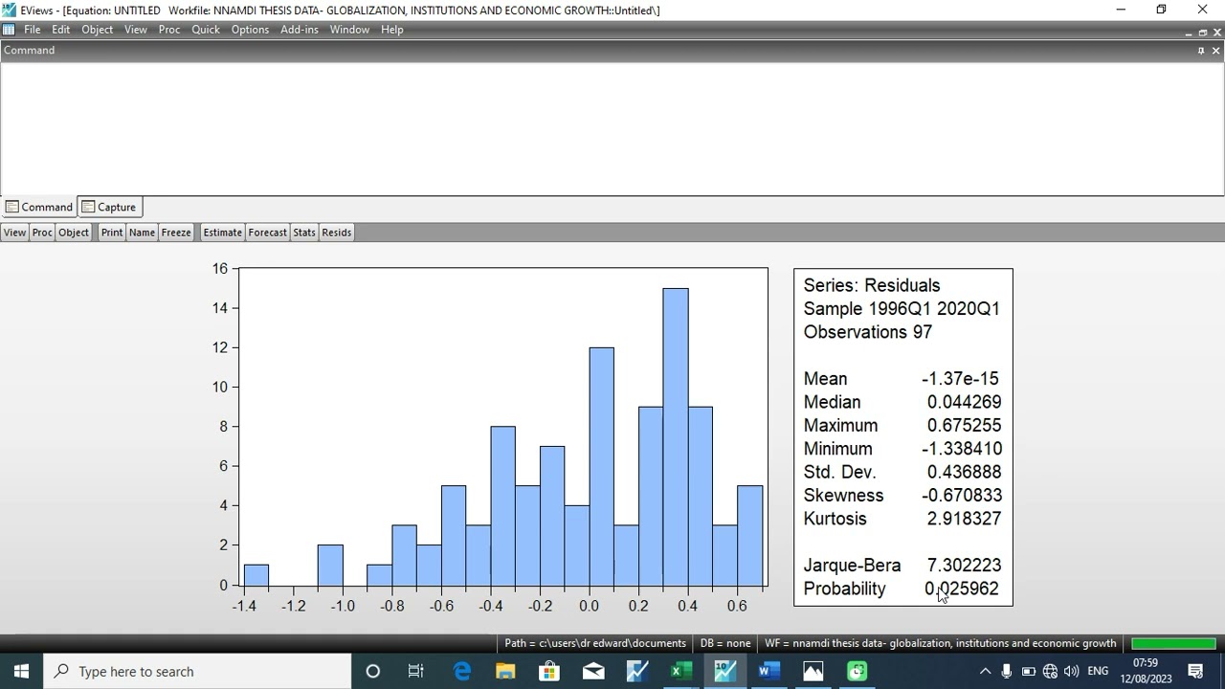Click the battery tray icon
The image size is (1225, 689).
(x=1029, y=672)
